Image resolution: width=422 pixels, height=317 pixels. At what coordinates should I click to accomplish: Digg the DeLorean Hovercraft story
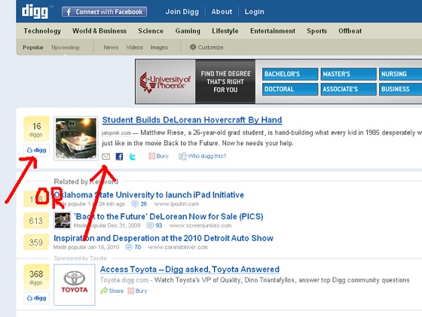click(x=36, y=150)
